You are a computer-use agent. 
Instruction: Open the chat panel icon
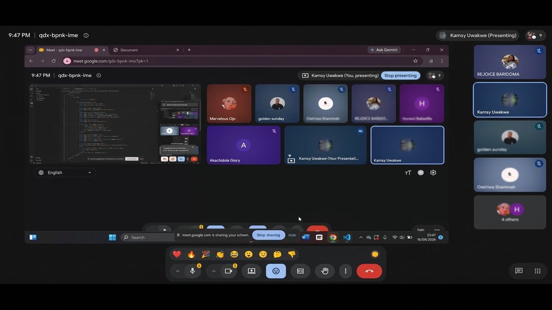[519, 271]
